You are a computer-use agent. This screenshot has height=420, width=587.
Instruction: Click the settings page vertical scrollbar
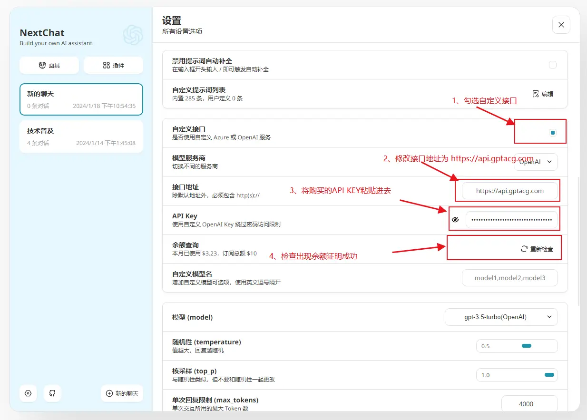(x=578, y=241)
